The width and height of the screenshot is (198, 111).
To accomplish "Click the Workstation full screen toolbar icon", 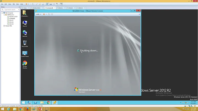I will click(x=54, y=4).
